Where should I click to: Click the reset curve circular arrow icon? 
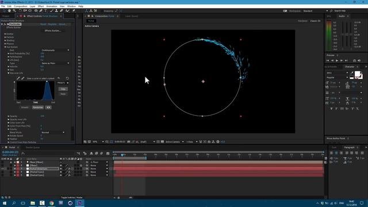[x=67, y=78]
